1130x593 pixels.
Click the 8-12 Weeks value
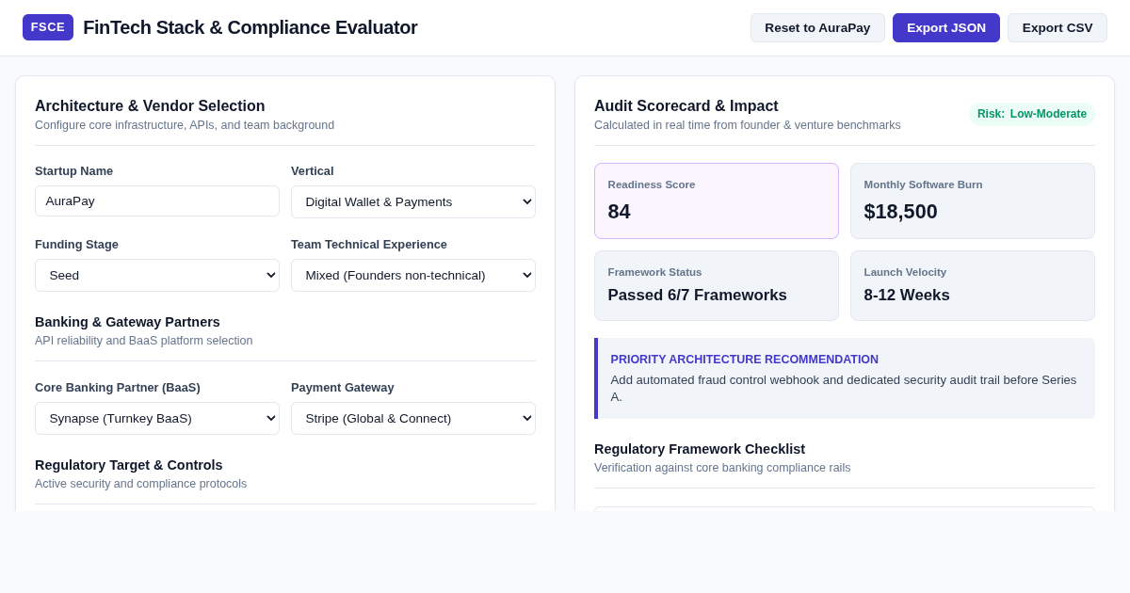click(907, 296)
